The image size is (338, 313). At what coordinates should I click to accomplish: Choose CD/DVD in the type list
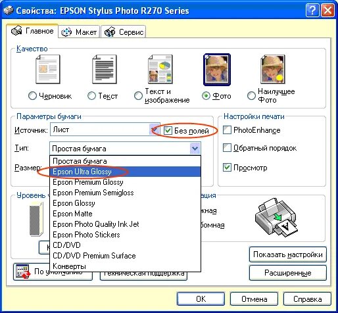click(x=126, y=245)
